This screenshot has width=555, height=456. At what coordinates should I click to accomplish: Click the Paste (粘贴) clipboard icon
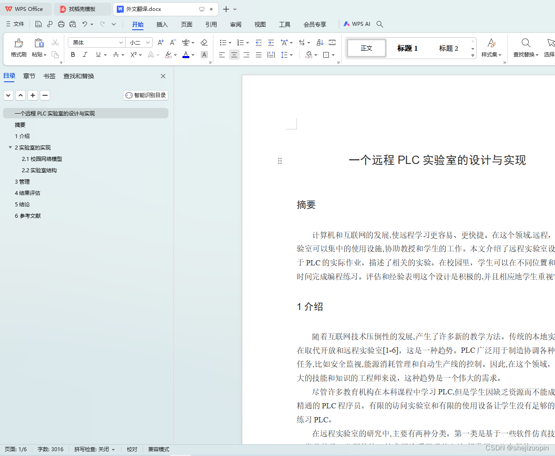(x=39, y=43)
